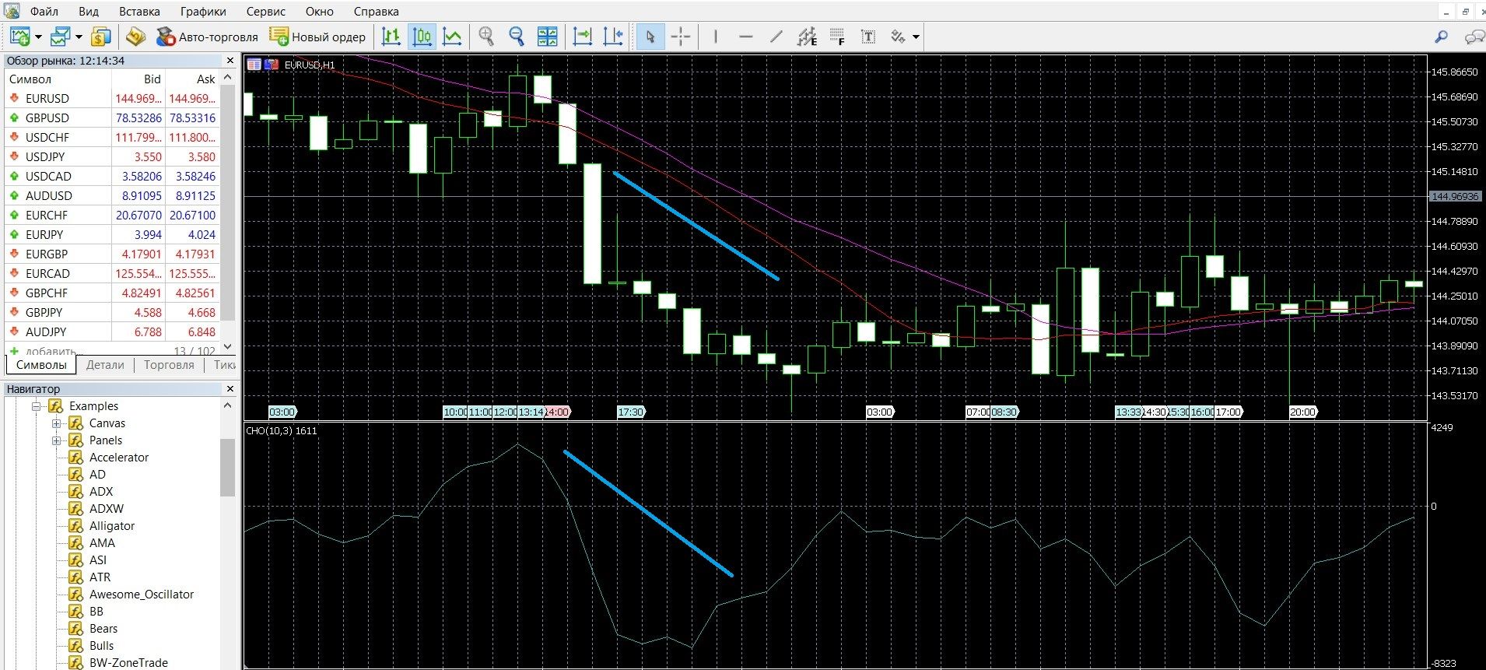Click the chat bubbles icon at top right
This screenshot has width=1486, height=670.
tap(1474, 37)
